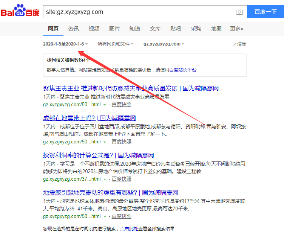Expand arrow beside 地震波 result URL
The height and width of the screenshot is (242, 284).
pyautogui.click(x=105, y=216)
